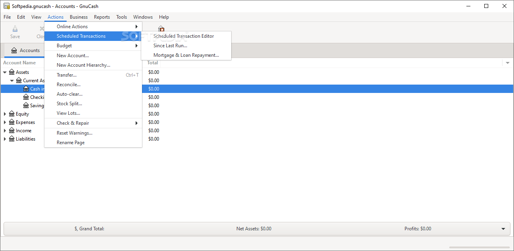Select Scheduled Transactions menu entry
Viewport: 514px width, 251px height.
pyautogui.click(x=93, y=36)
